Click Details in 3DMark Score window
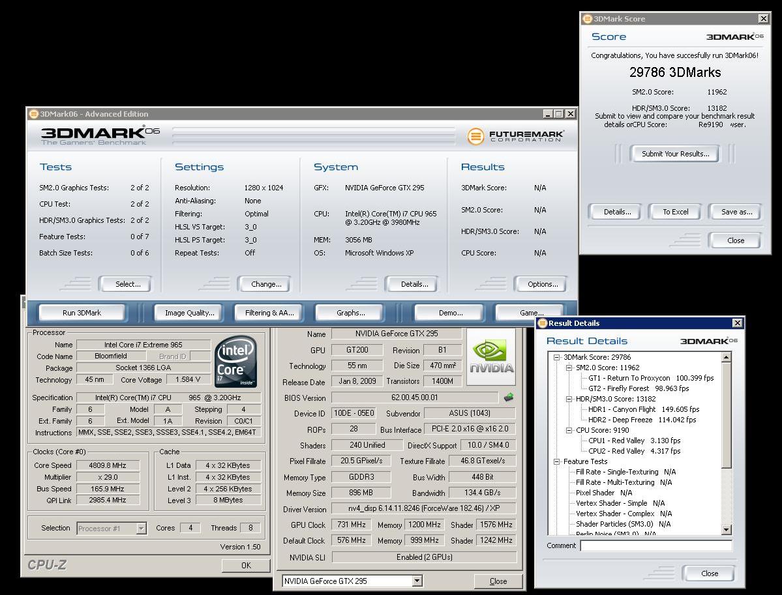The image size is (782, 595). pyautogui.click(x=617, y=212)
